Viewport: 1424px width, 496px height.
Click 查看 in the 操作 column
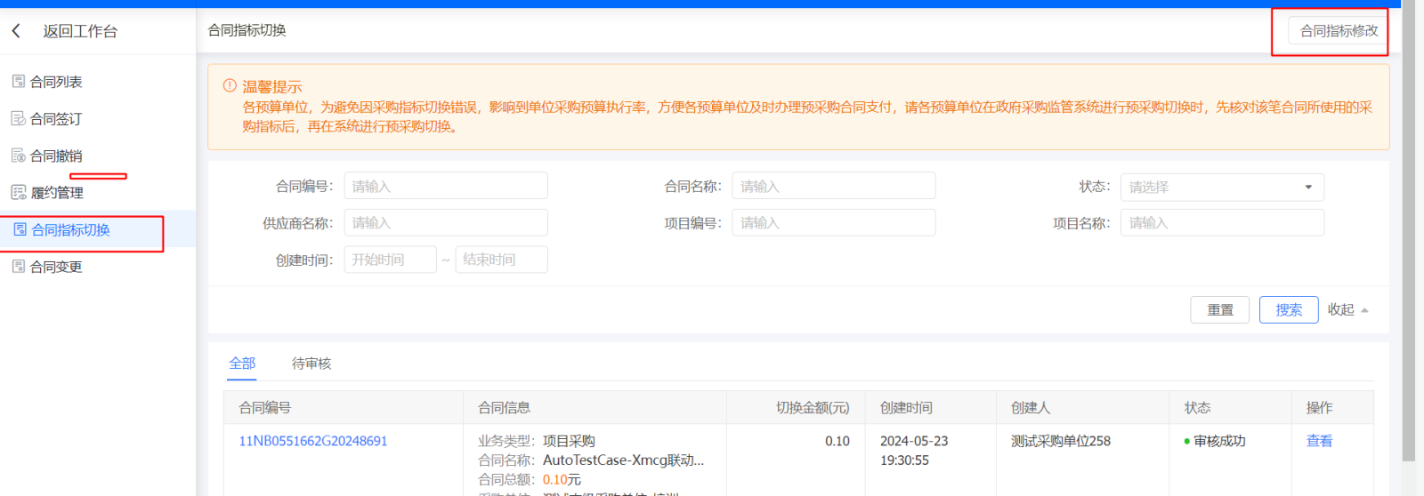(1319, 441)
